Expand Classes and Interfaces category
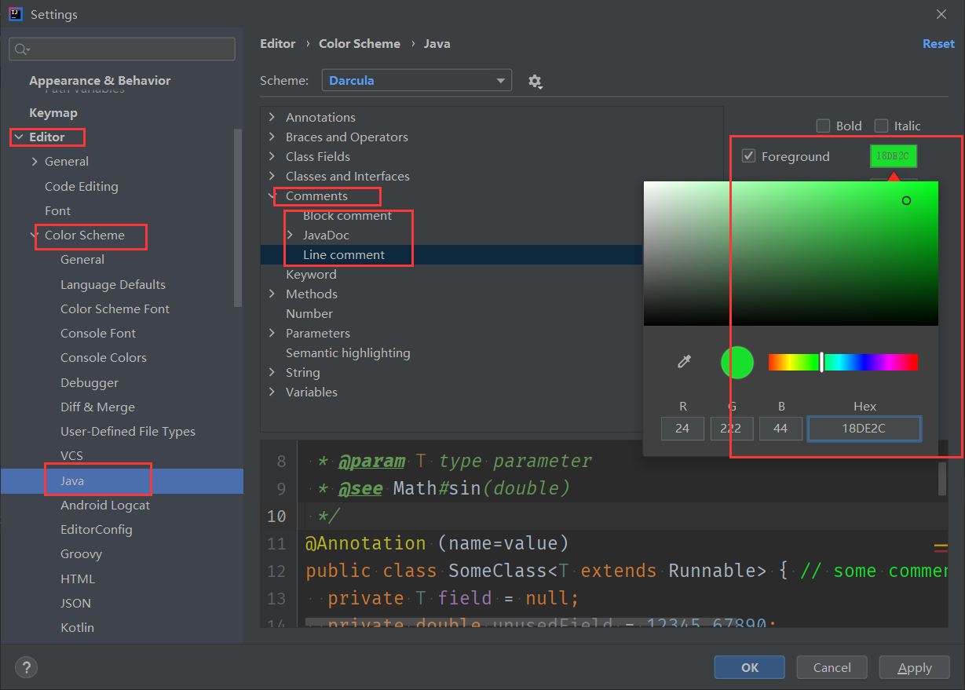Image resolution: width=965 pixels, height=690 pixels. [x=272, y=176]
